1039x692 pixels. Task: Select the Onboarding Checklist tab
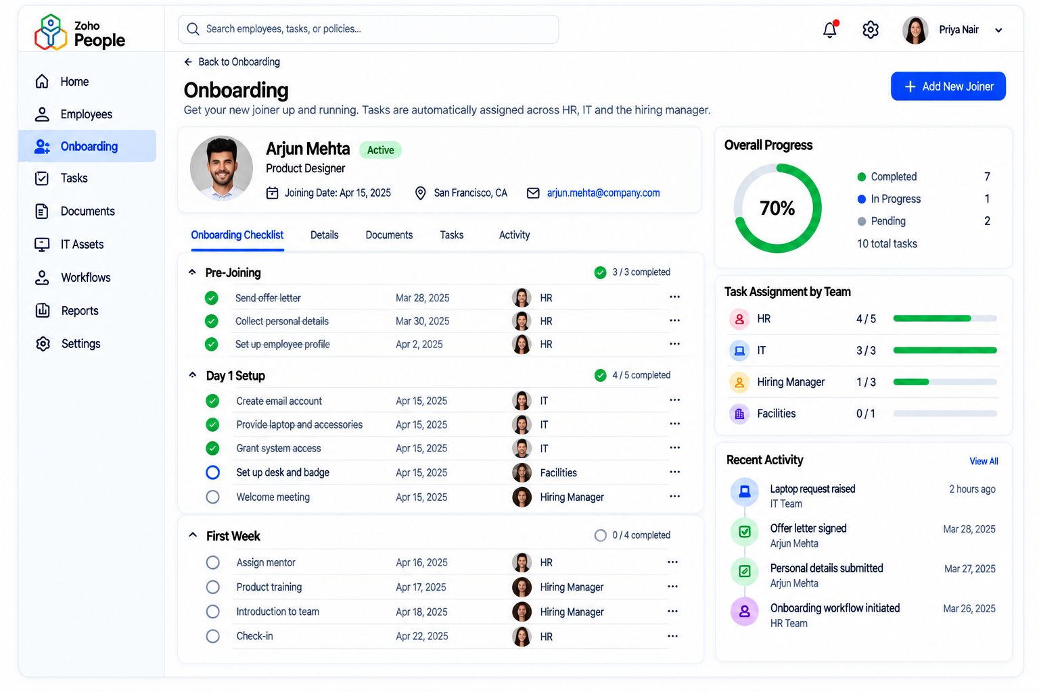click(237, 235)
